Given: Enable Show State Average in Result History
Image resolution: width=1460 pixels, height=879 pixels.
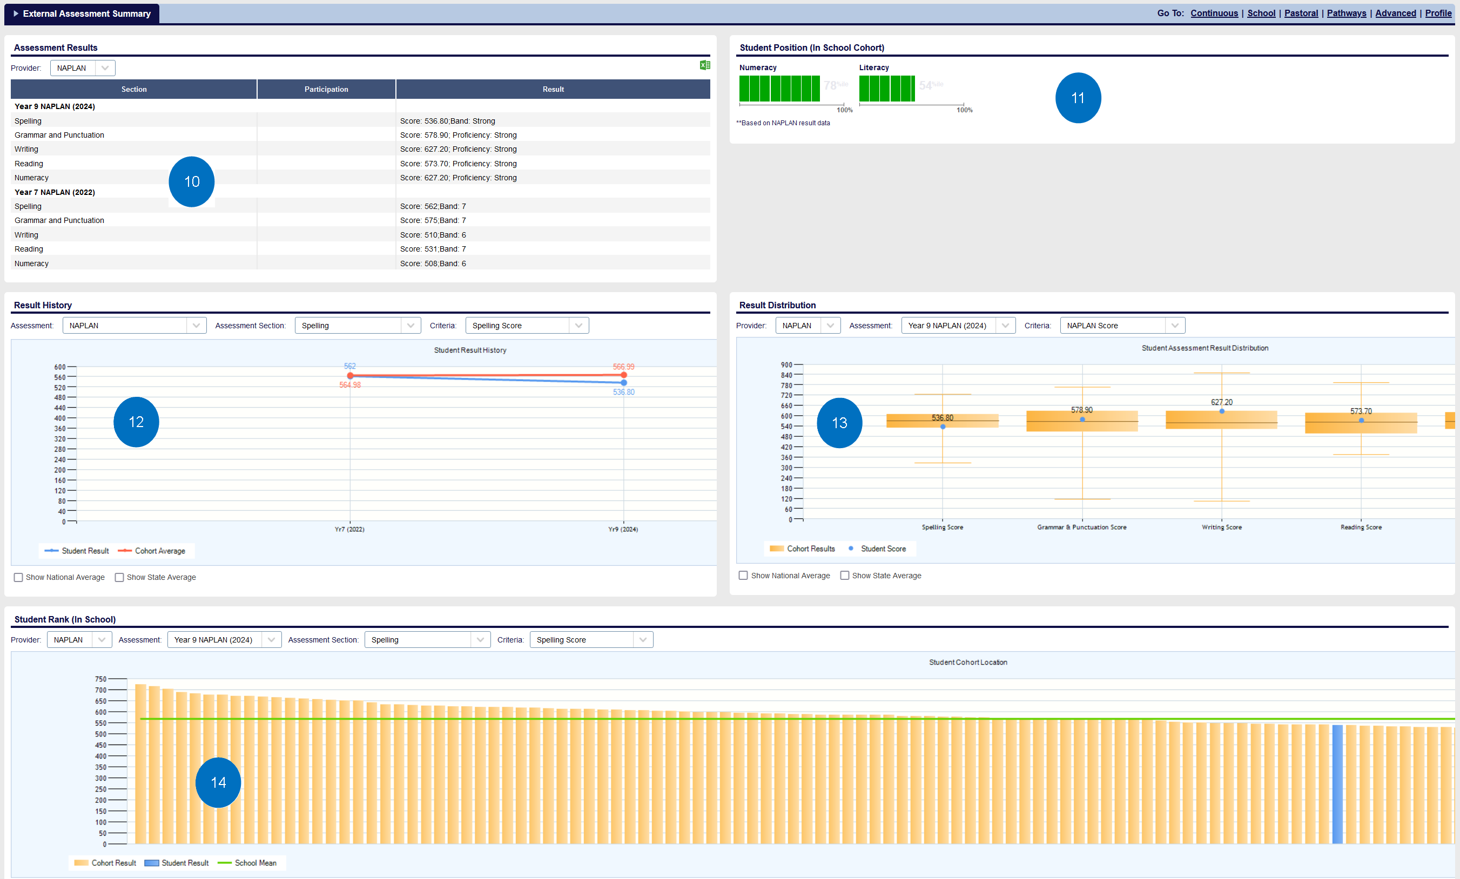Looking at the screenshot, I should (x=119, y=578).
